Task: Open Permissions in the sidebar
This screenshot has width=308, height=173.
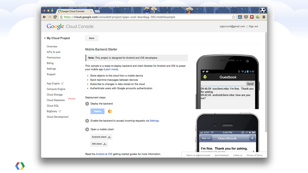Action: pyautogui.click(x=54, y=58)
